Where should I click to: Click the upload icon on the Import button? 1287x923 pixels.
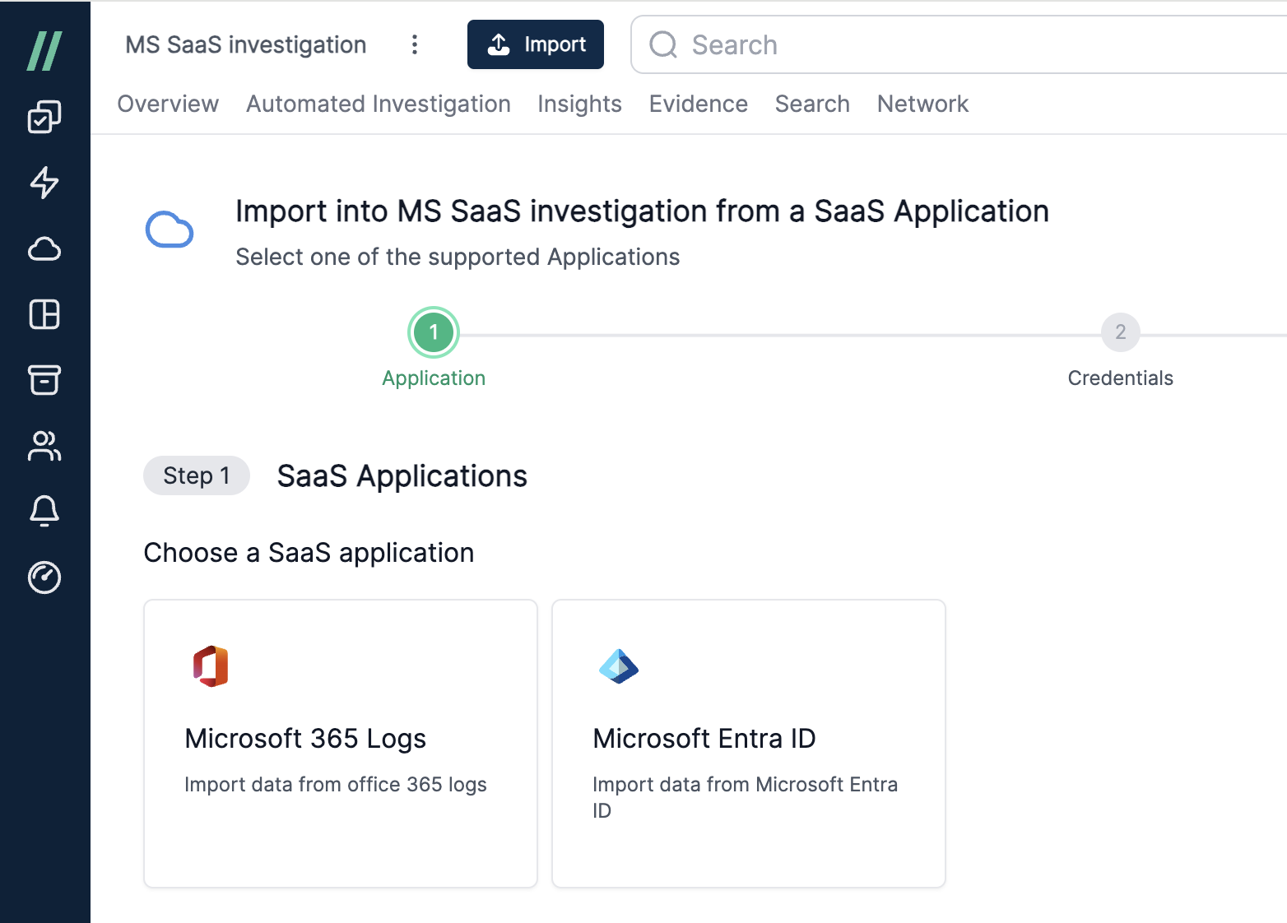tap(499, 44)
